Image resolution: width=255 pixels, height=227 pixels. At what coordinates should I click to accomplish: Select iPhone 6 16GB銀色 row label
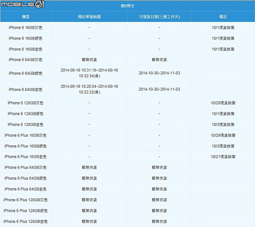point(25,38)
